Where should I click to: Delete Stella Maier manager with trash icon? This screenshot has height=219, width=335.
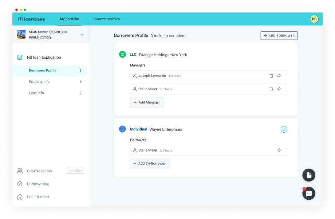pyautogui.click(x=271, y=89)
